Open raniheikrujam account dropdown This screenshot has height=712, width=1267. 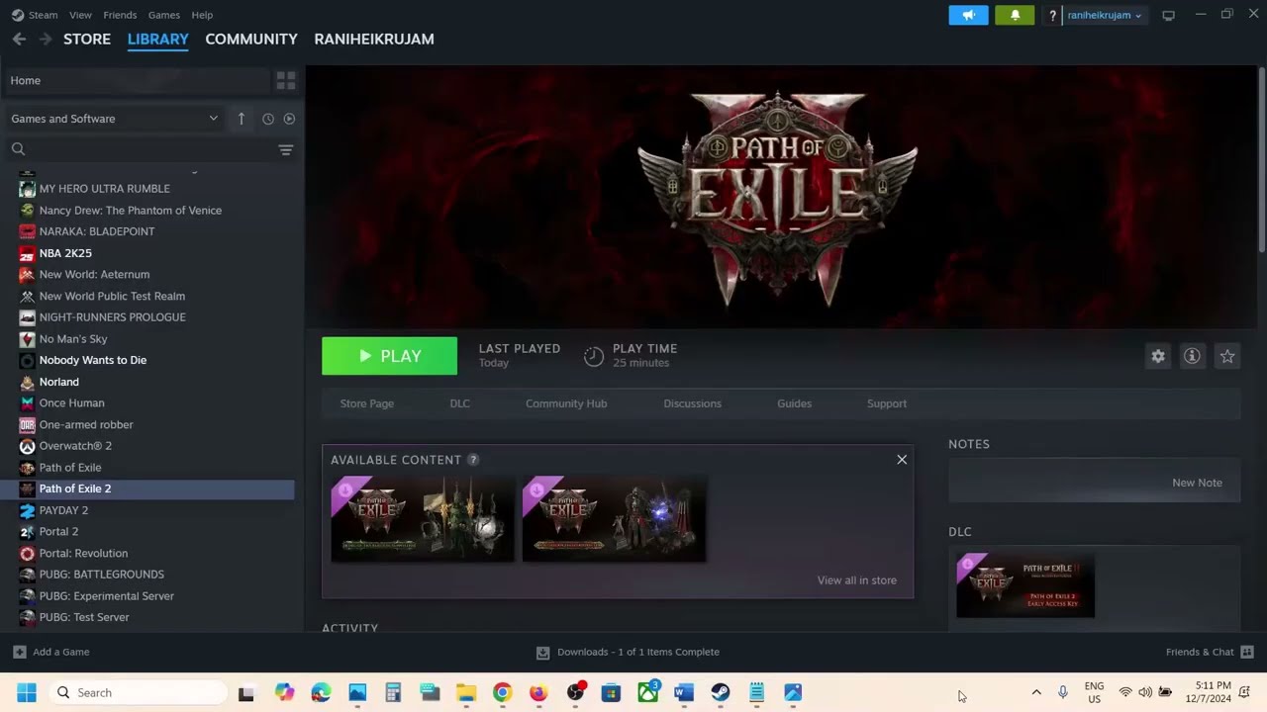coord(1104,15)
